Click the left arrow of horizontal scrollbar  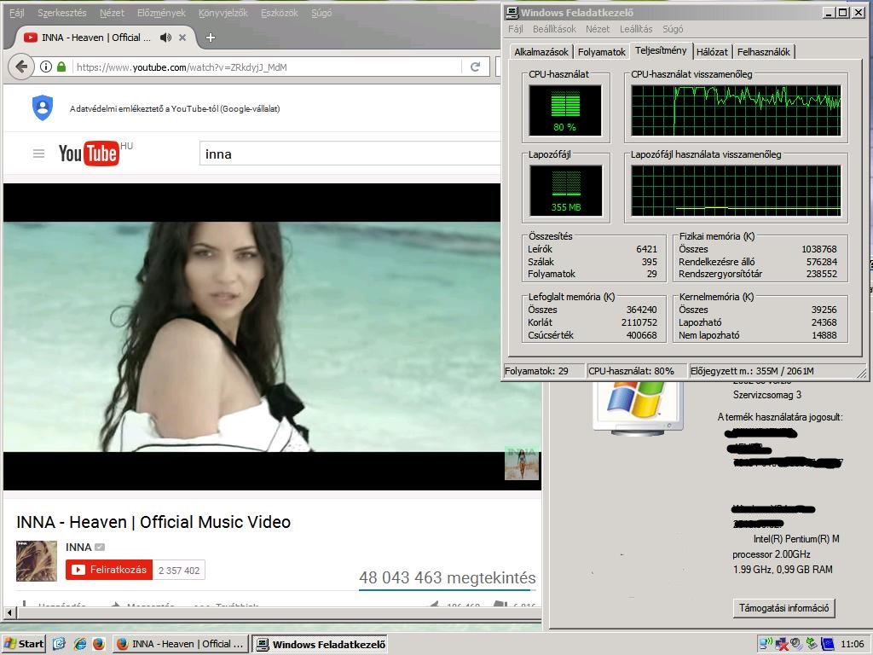click(x=9, y=612)
